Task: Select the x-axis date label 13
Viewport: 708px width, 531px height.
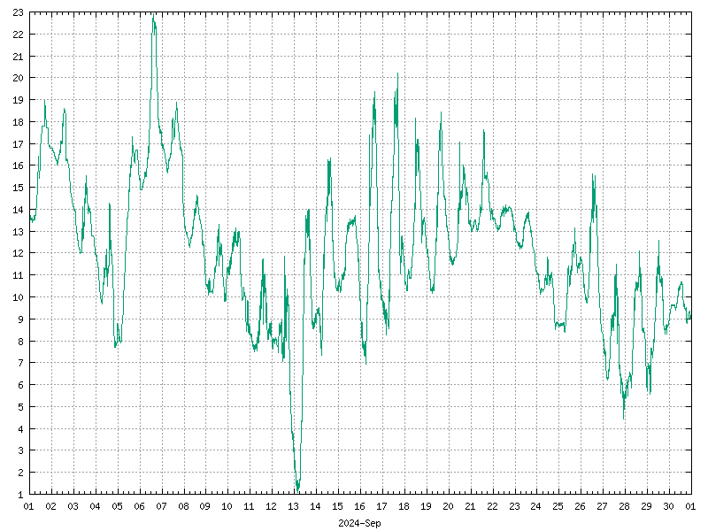Action: [x=293, y=506]
